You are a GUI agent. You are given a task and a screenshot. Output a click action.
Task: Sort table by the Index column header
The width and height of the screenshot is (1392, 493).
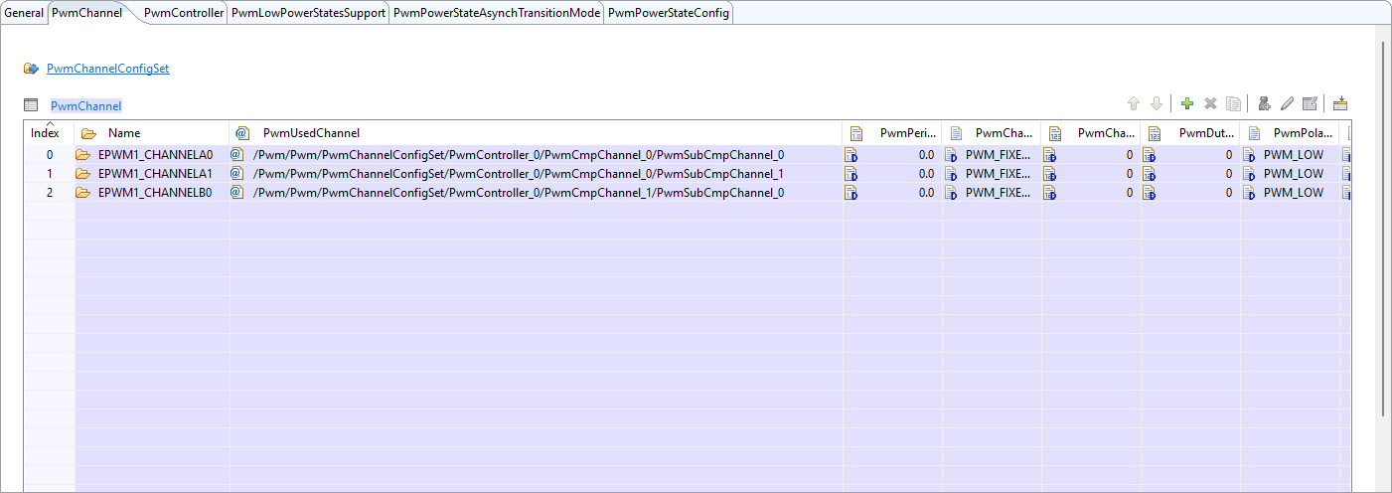click(45, 133)
